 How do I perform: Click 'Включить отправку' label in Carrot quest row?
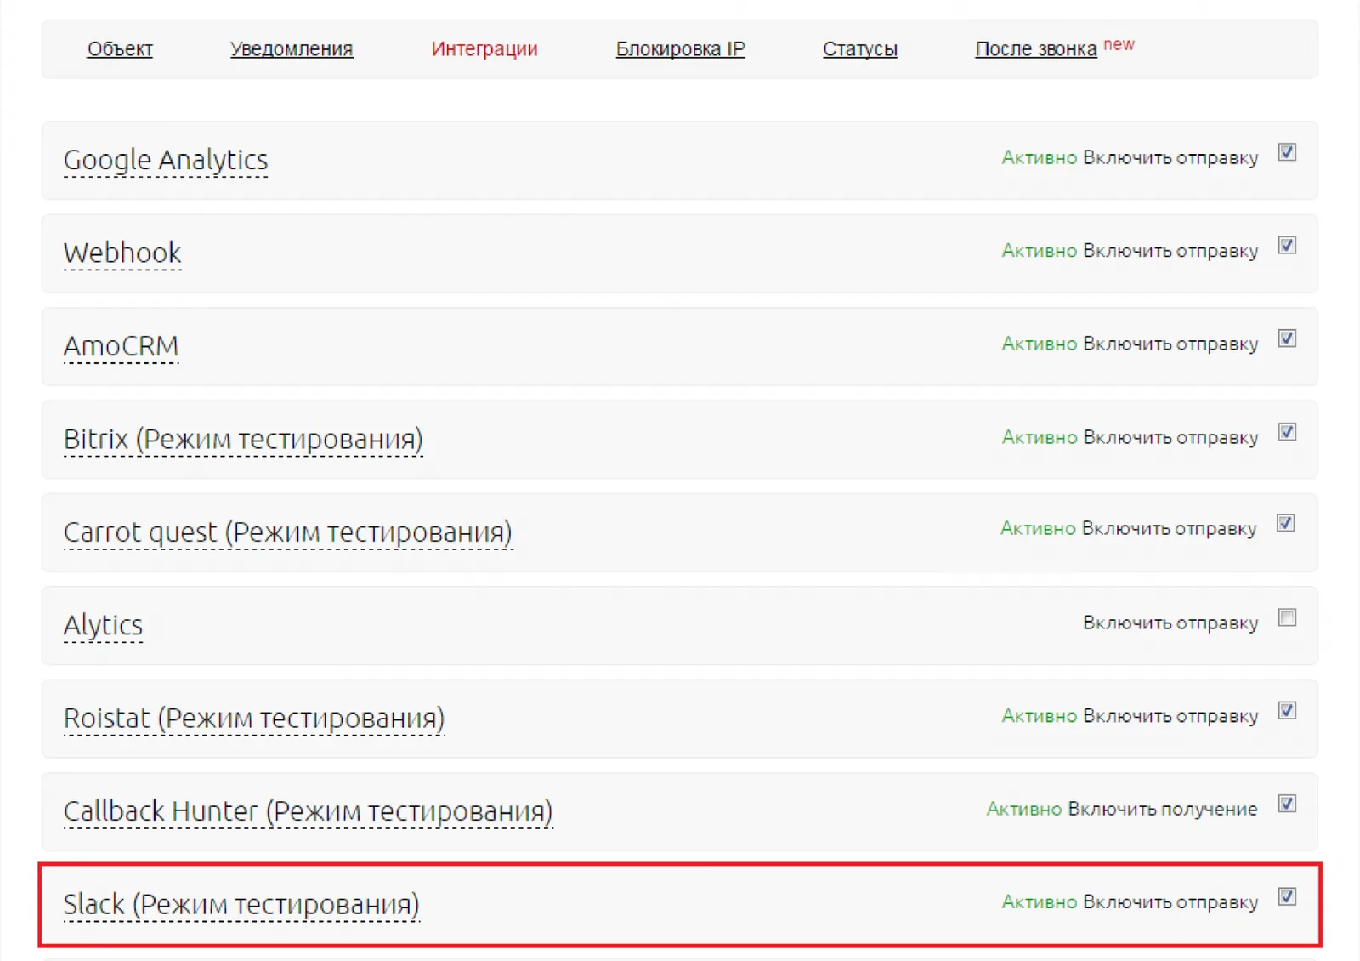tap(1169, 529)
